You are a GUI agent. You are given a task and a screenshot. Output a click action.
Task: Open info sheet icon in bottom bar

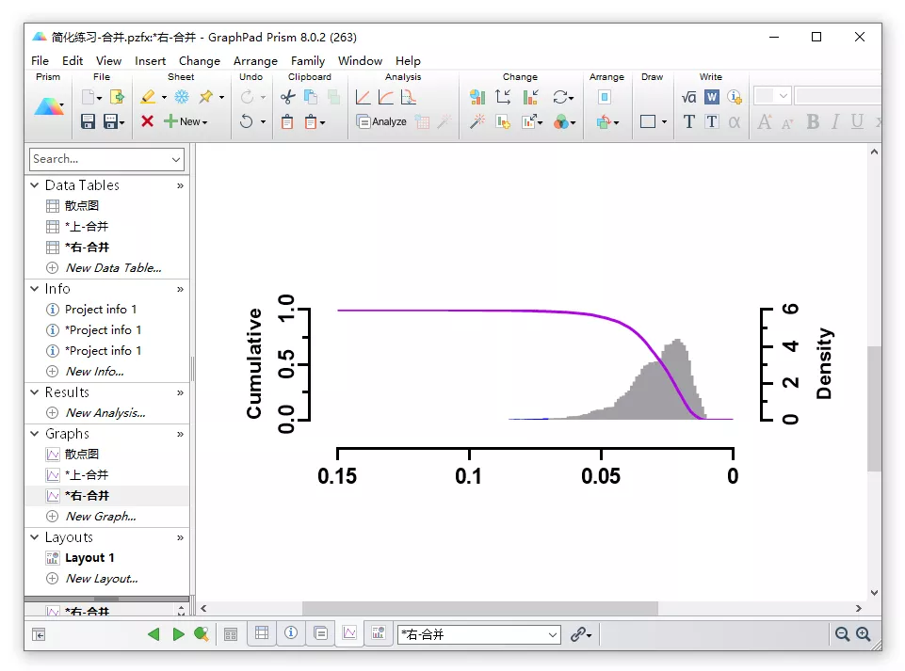tap(291, 633)
